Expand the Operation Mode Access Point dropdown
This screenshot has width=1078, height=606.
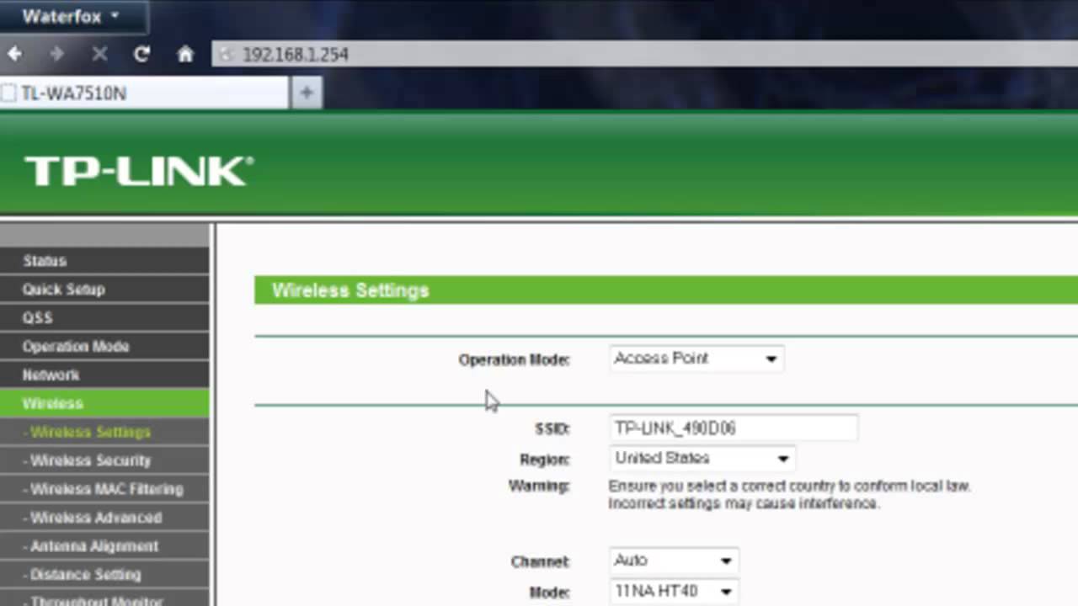696,359
